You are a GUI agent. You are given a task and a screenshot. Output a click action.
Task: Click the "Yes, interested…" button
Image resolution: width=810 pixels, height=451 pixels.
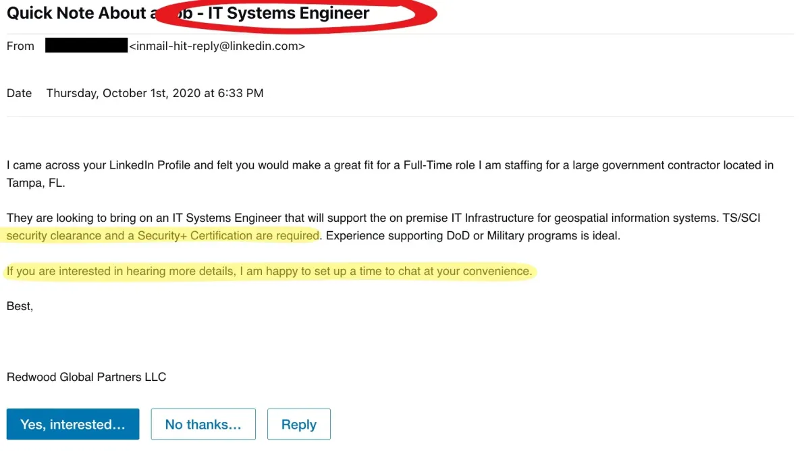click(x=73, y=424)
